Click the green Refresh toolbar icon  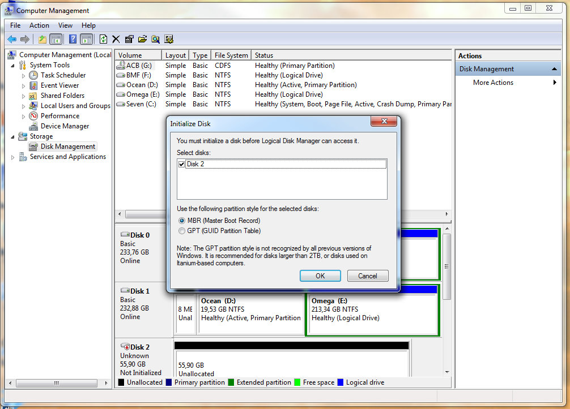(103, 39)
